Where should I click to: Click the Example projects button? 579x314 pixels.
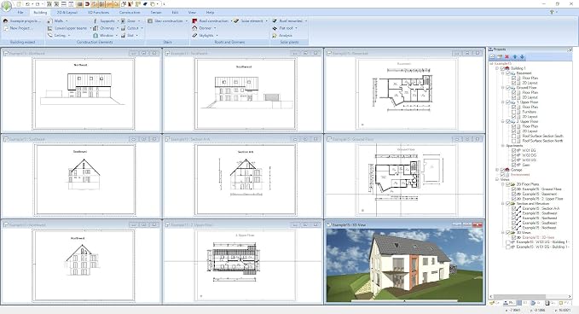point(21,21)
